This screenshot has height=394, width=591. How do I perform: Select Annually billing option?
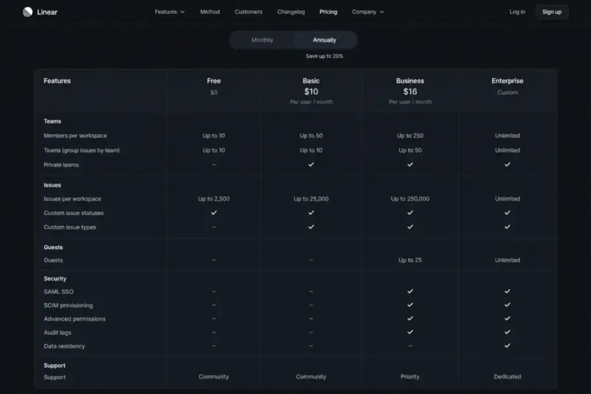[x=324, y=40]
